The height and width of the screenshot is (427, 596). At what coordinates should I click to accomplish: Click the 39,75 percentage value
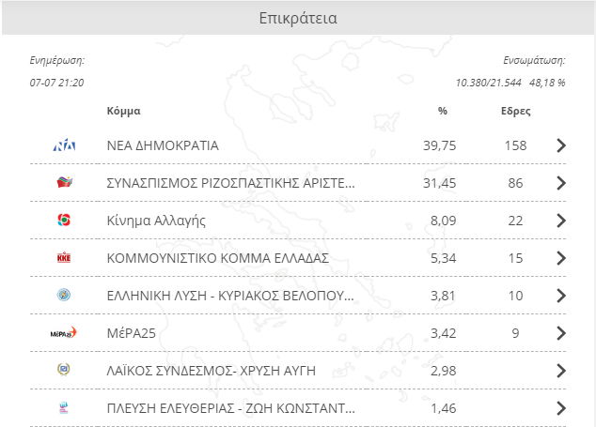click(x=440, y=145)
